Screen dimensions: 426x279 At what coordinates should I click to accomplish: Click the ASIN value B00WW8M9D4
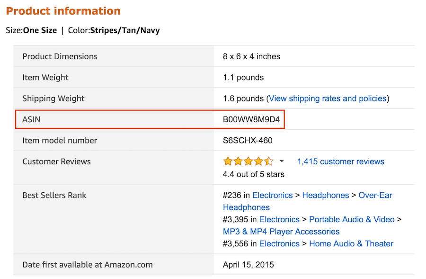251,119
